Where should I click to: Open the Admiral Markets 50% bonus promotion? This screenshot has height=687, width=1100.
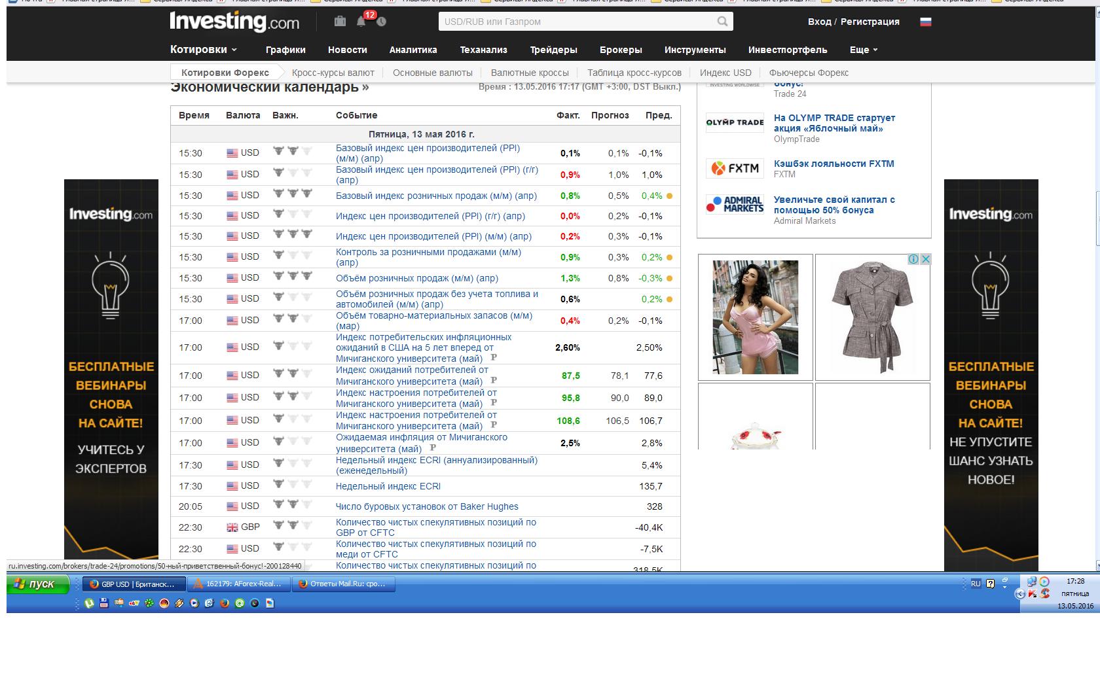pyautogui.click(x=834, y=205)
